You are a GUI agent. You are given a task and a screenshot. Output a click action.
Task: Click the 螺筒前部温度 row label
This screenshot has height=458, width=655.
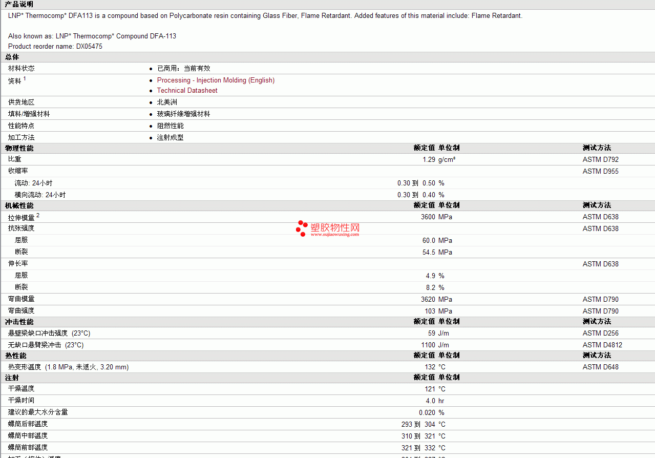point(28,447)
